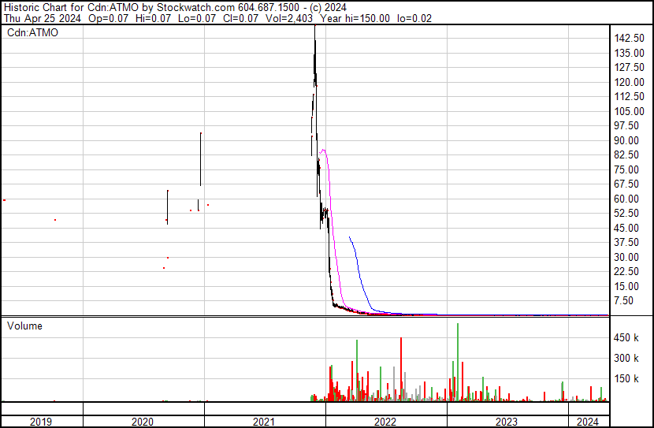Select the 2019 year label on the axis
Screen dimensions: 654x428
tap(41, 422)
